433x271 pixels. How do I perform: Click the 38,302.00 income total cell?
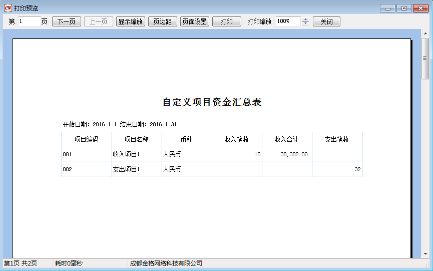(287, 155)
